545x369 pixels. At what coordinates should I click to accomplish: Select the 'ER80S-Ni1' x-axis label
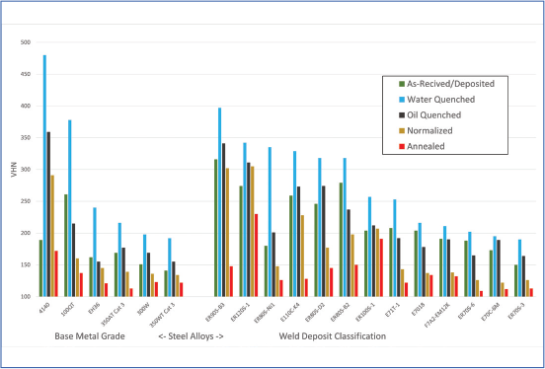(x=266, y=313)
